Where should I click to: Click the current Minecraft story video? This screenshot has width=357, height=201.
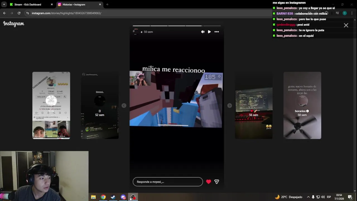176,99
